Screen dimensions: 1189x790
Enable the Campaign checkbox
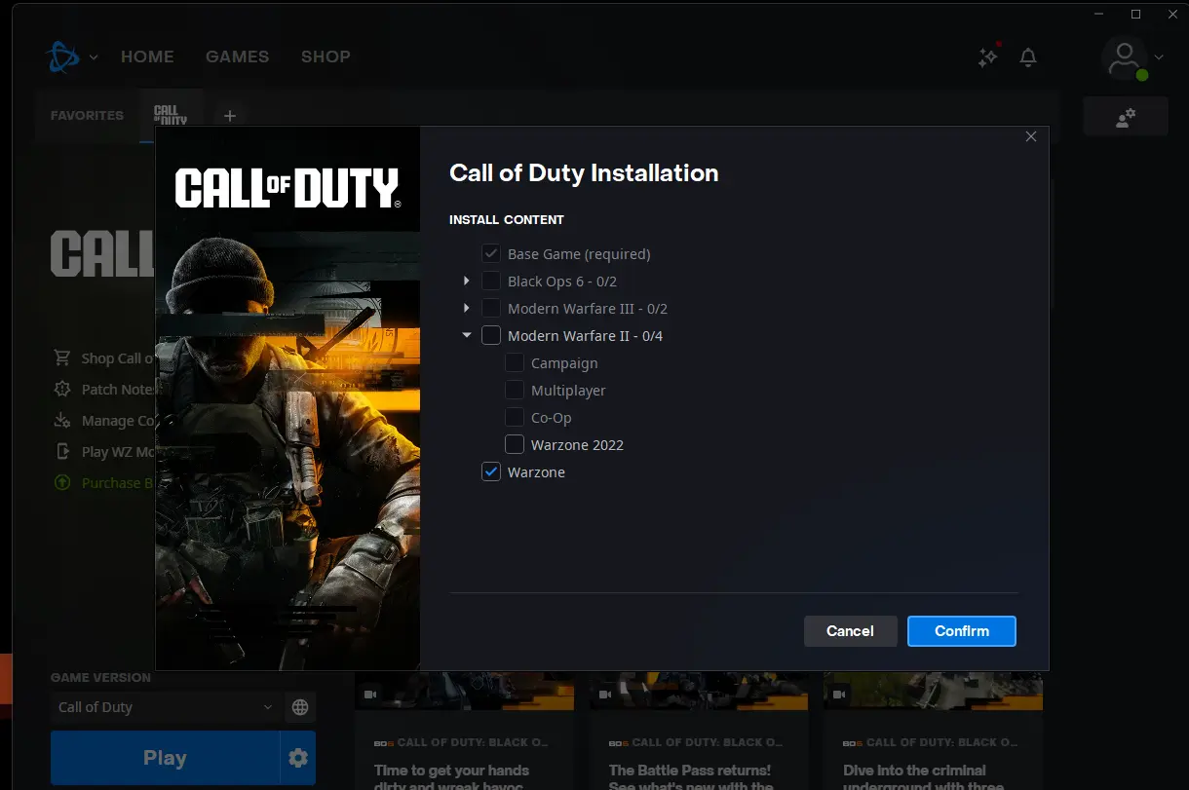pyautogui.click(x=515, y=362)
